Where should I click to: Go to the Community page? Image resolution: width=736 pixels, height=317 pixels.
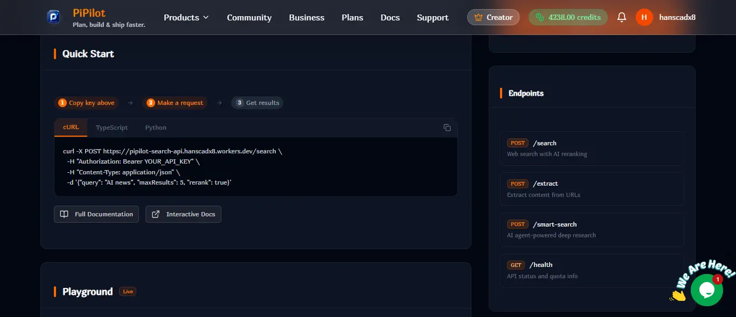[x=249, y=17]
